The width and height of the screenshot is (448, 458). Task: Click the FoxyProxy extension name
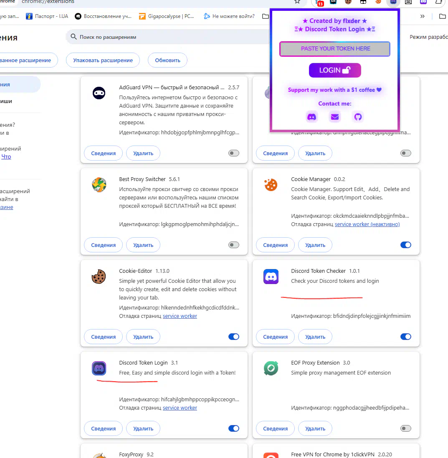(131, 454)
